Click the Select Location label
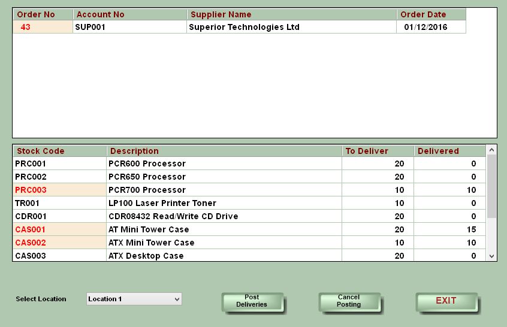The height and width of the screenshot is (327, 507). coord(41,299)
